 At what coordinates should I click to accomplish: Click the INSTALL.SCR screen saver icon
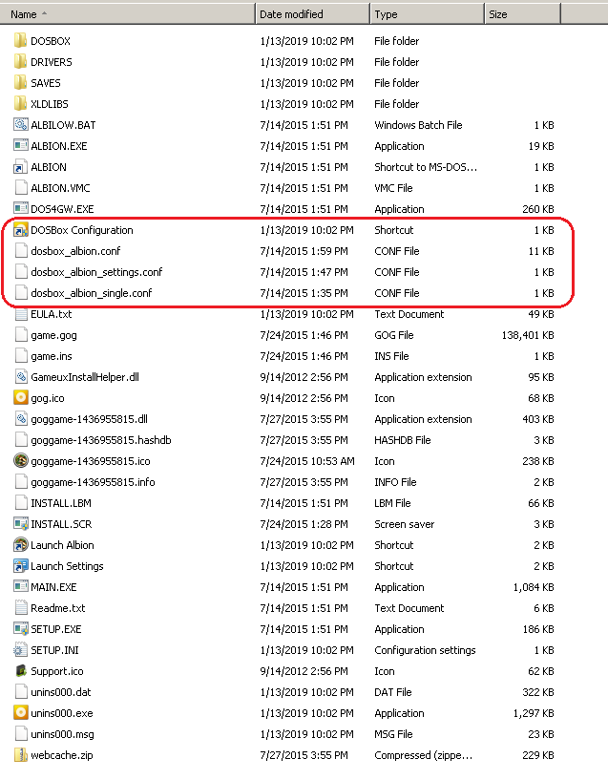(20, 524)
